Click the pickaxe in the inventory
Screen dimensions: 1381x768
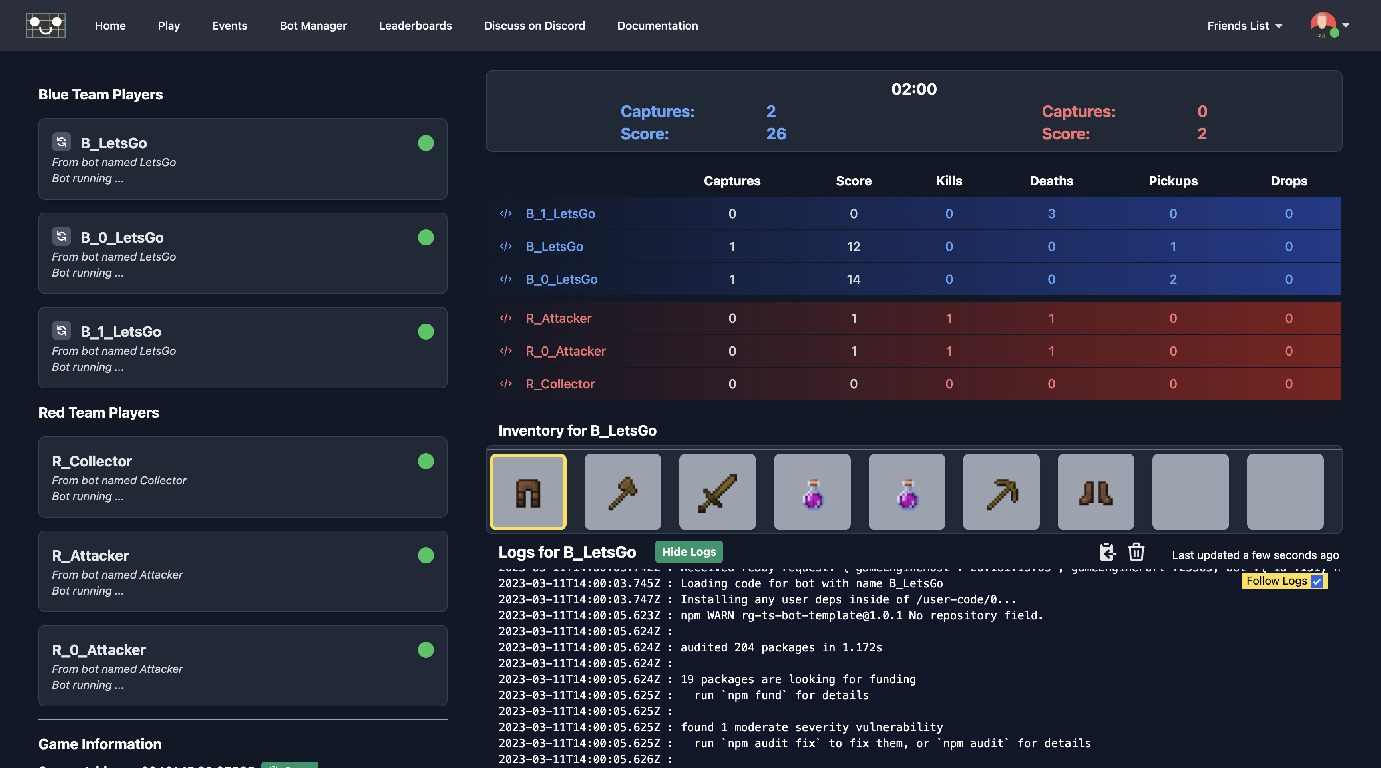(x=1001, y=491)
